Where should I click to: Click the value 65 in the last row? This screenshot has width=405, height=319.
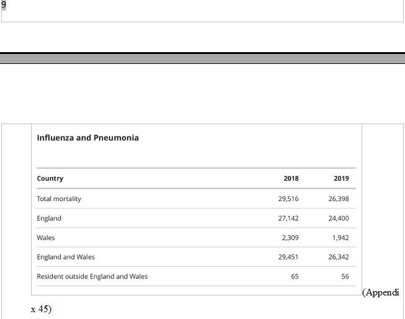[x=295, y=276]
